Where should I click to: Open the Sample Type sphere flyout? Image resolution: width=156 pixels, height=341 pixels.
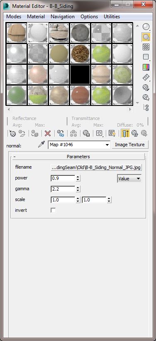(146, 27)
